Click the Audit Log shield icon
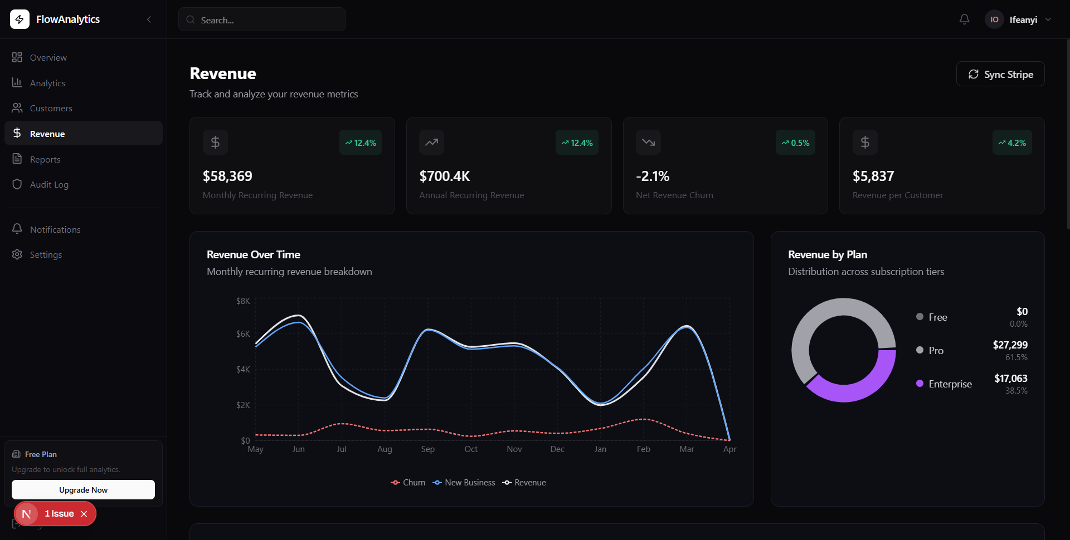Viewport: 1070px width, 540px height. (17, 184)
